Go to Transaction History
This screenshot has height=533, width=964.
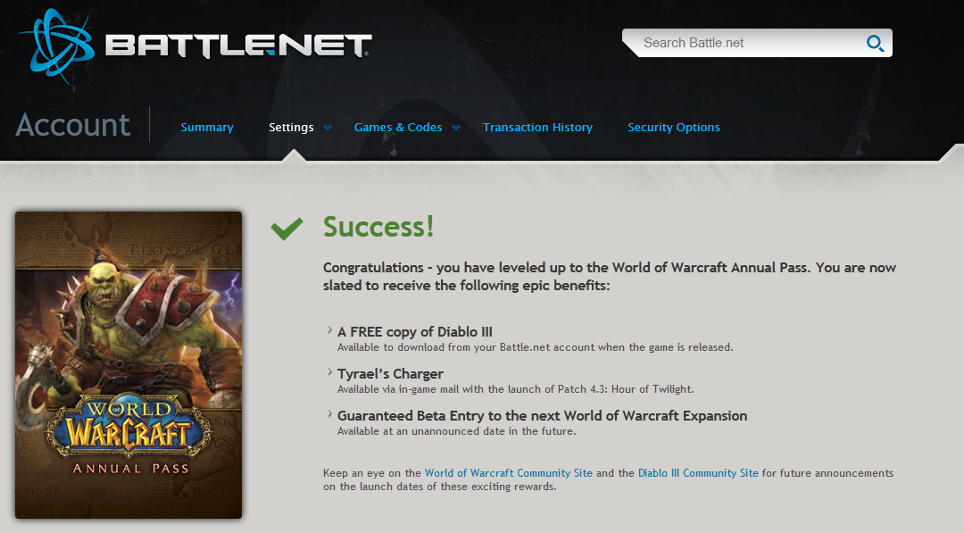[x=537, y=128]
